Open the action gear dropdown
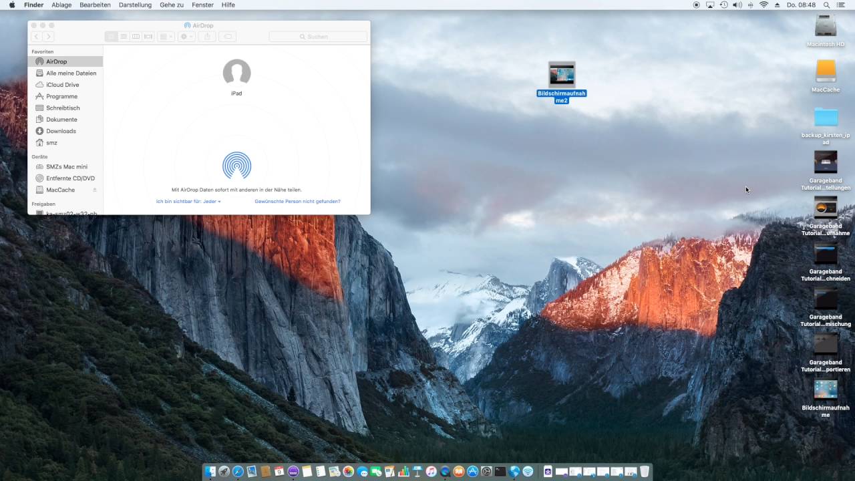855x481 pixels. tap(186, 36)
